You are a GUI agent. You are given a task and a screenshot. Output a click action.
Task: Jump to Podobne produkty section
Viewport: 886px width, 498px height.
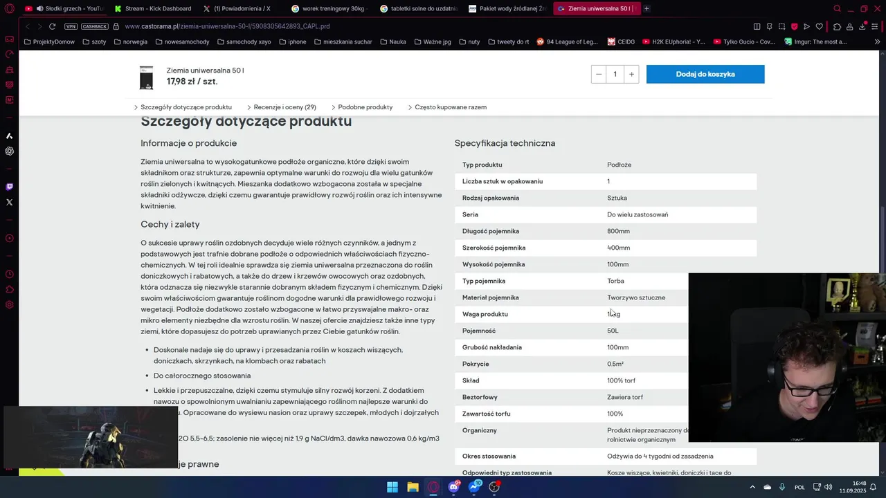362,107
